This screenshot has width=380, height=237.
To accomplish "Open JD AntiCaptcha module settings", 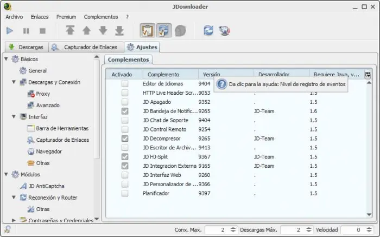I will point(46,186).
